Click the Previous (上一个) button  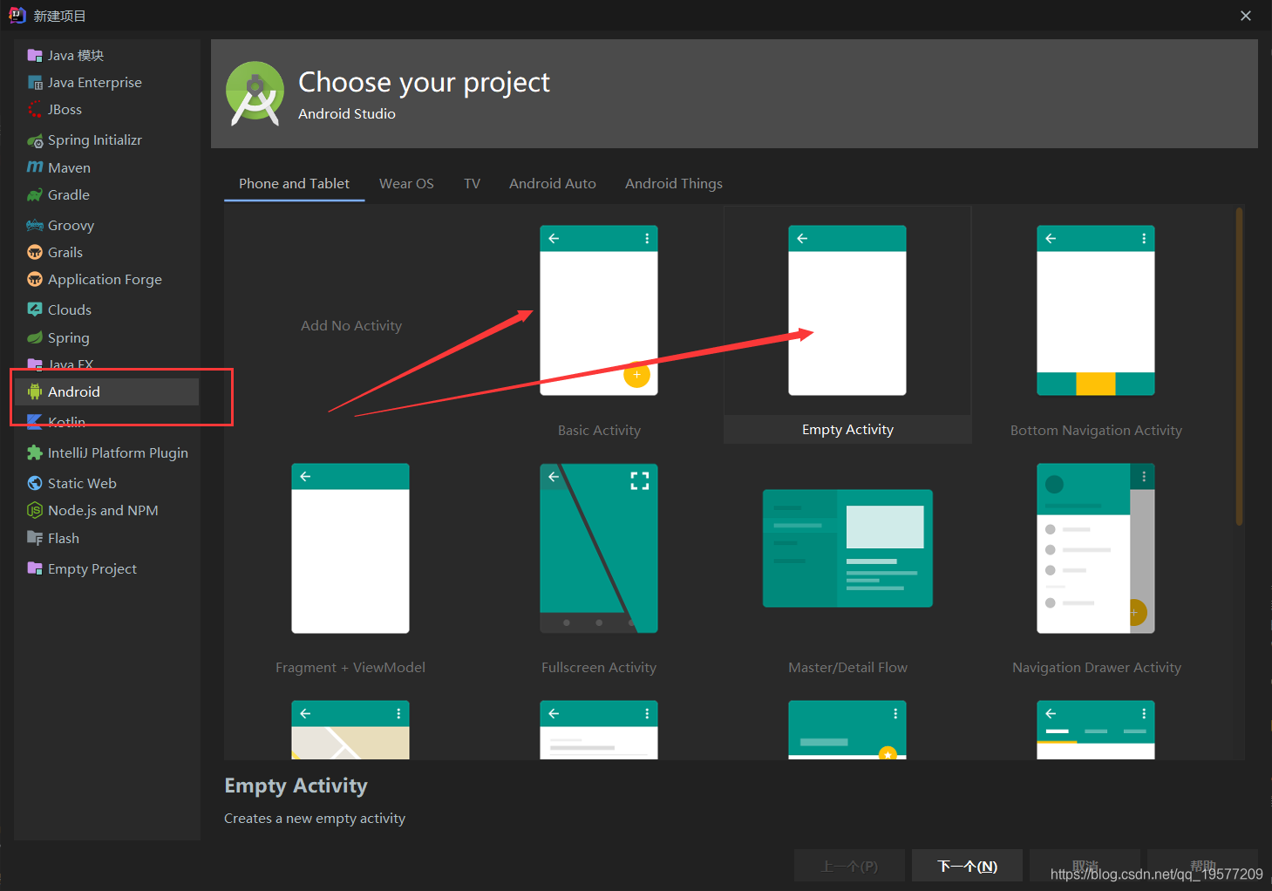point(849,866)
